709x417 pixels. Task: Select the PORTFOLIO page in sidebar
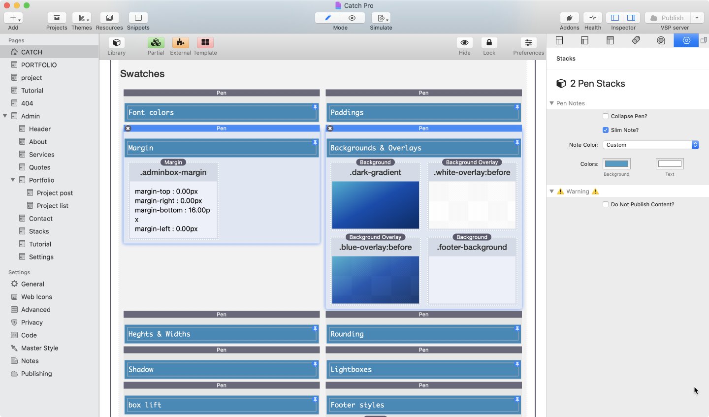(x=38, y=65)
